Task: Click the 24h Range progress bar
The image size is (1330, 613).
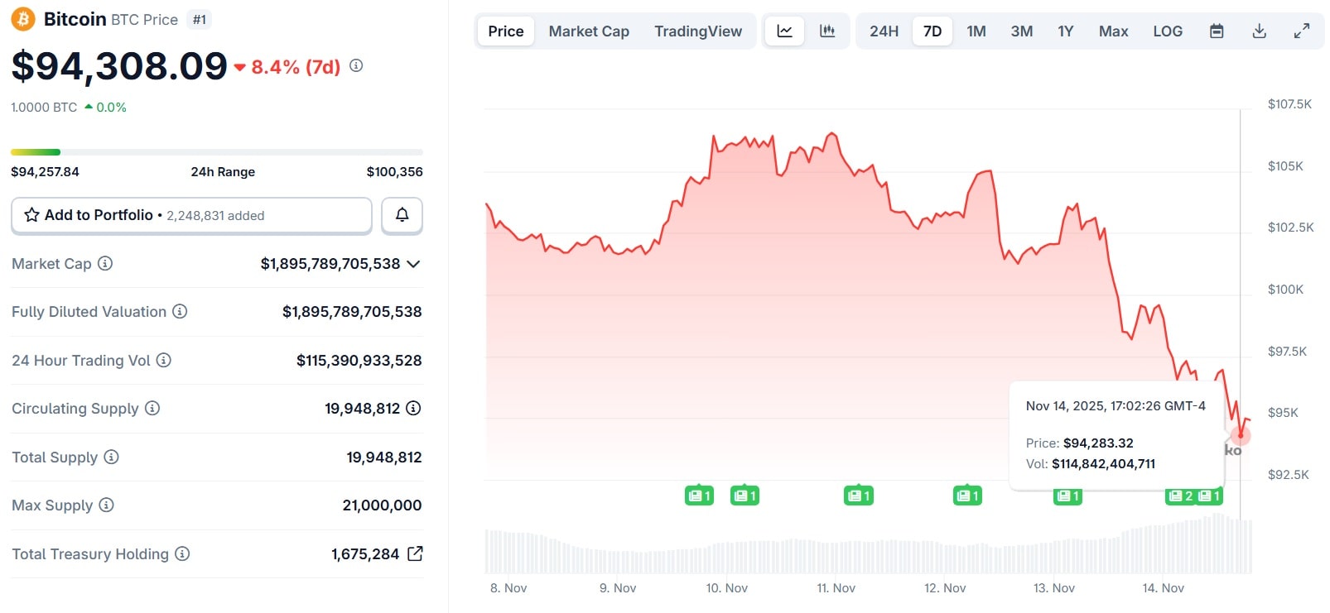Action: [x=216, y=152]
